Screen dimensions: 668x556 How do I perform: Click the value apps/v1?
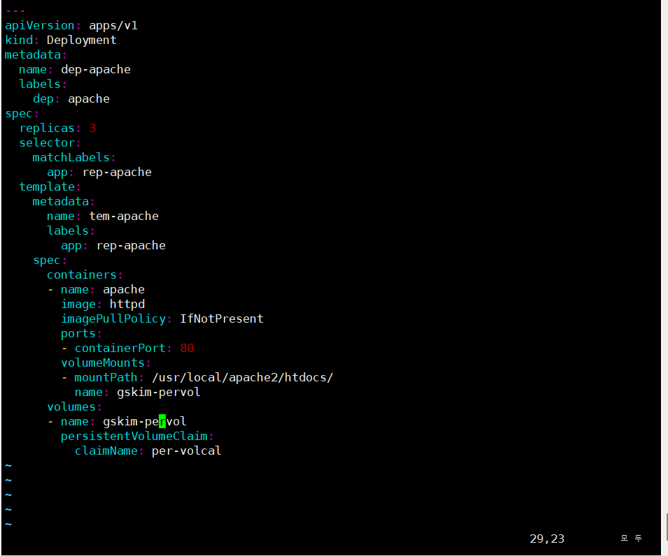click(113, 26)
